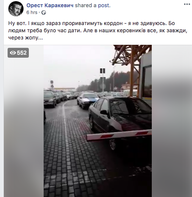Click the red-and-white barrier arm in video

119,135
